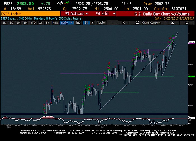
Task: Click the 2400 price axis label
Action: 191,85
